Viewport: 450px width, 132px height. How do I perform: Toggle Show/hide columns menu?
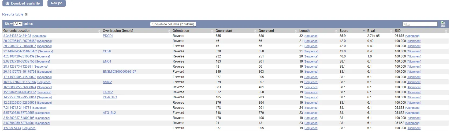pos(173,24)
